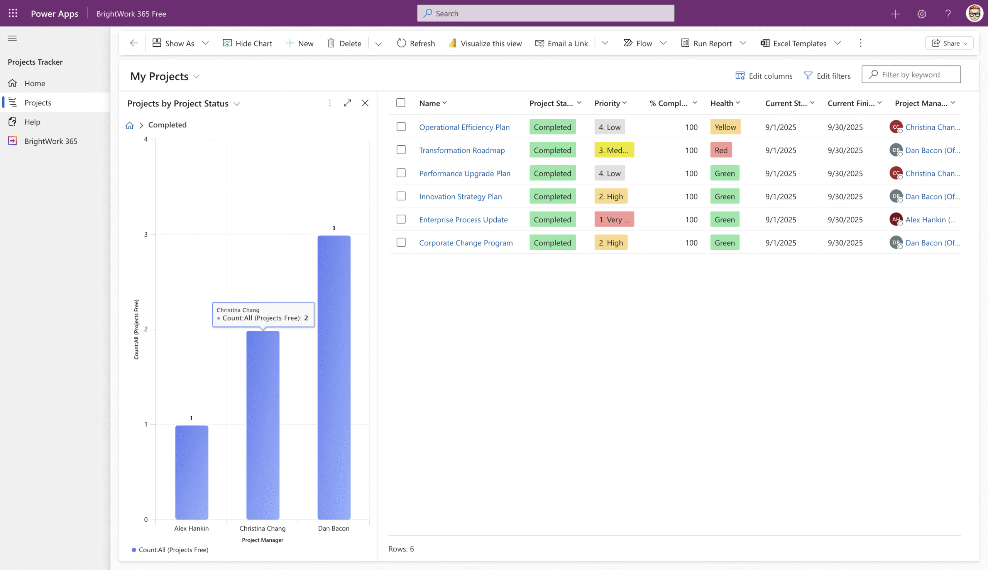Expand the My Projects view selector
This screenshot has width=988, height=570.
click(196, 76)
